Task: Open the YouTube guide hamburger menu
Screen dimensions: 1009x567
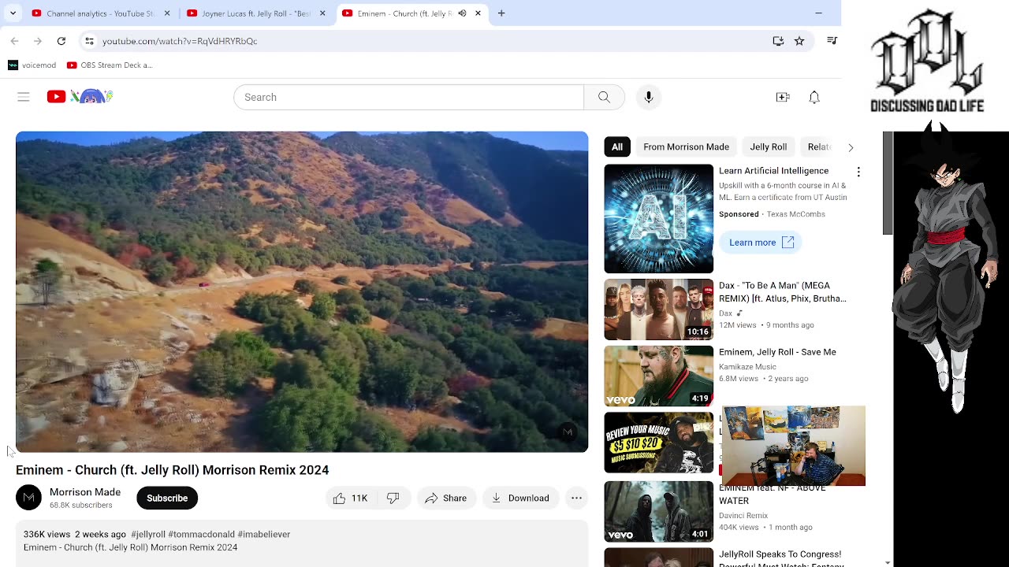Action: [x=24, y=97]
